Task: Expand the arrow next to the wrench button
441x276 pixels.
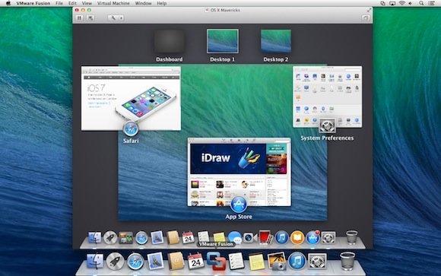Action: [121, 18]
